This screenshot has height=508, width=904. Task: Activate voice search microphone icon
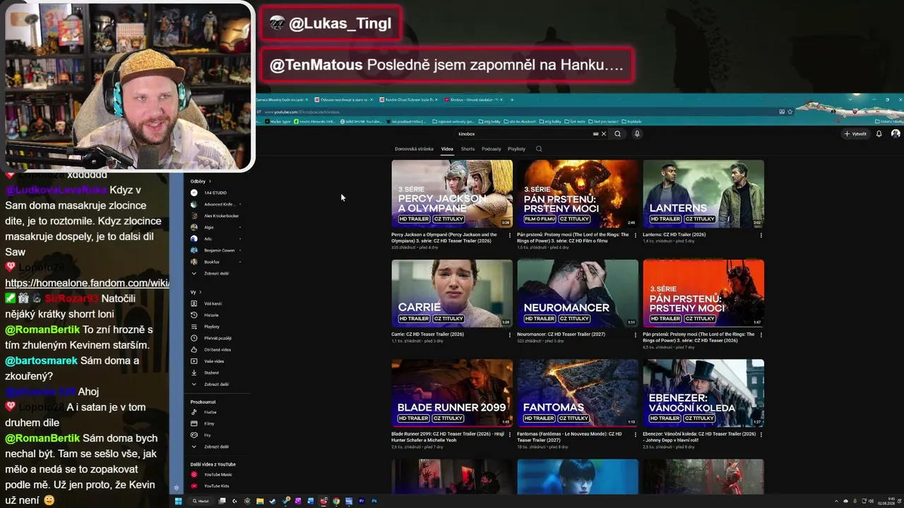pyautogui.click(x=637, y=134)
